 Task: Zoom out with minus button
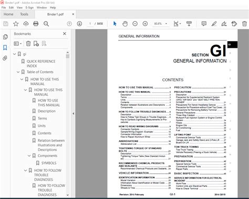(x=135, y=24)
